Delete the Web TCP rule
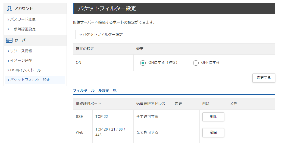This screenshot has width=288, height=143. tap(213, 132)
